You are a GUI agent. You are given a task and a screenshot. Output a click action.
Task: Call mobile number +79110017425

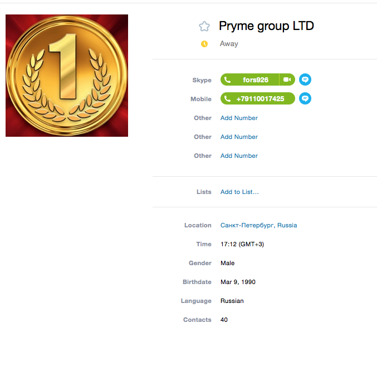click(257, 98)
